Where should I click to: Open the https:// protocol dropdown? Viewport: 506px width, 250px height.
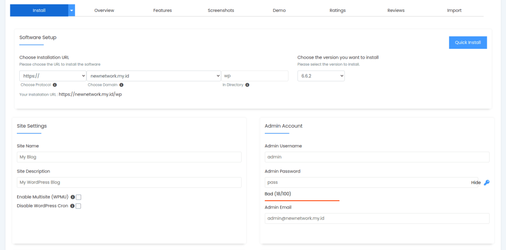point(53,76)
